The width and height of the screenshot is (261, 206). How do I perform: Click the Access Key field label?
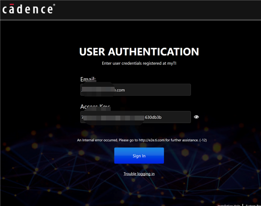tap(95, 106)
